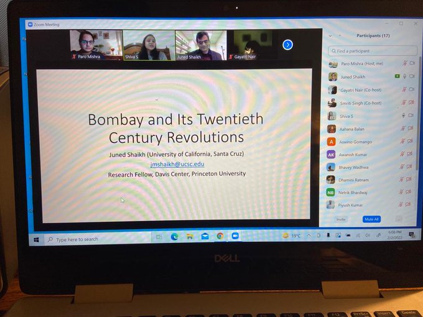Click the microphone icon beside Shiva S

(x=403, y=116)
